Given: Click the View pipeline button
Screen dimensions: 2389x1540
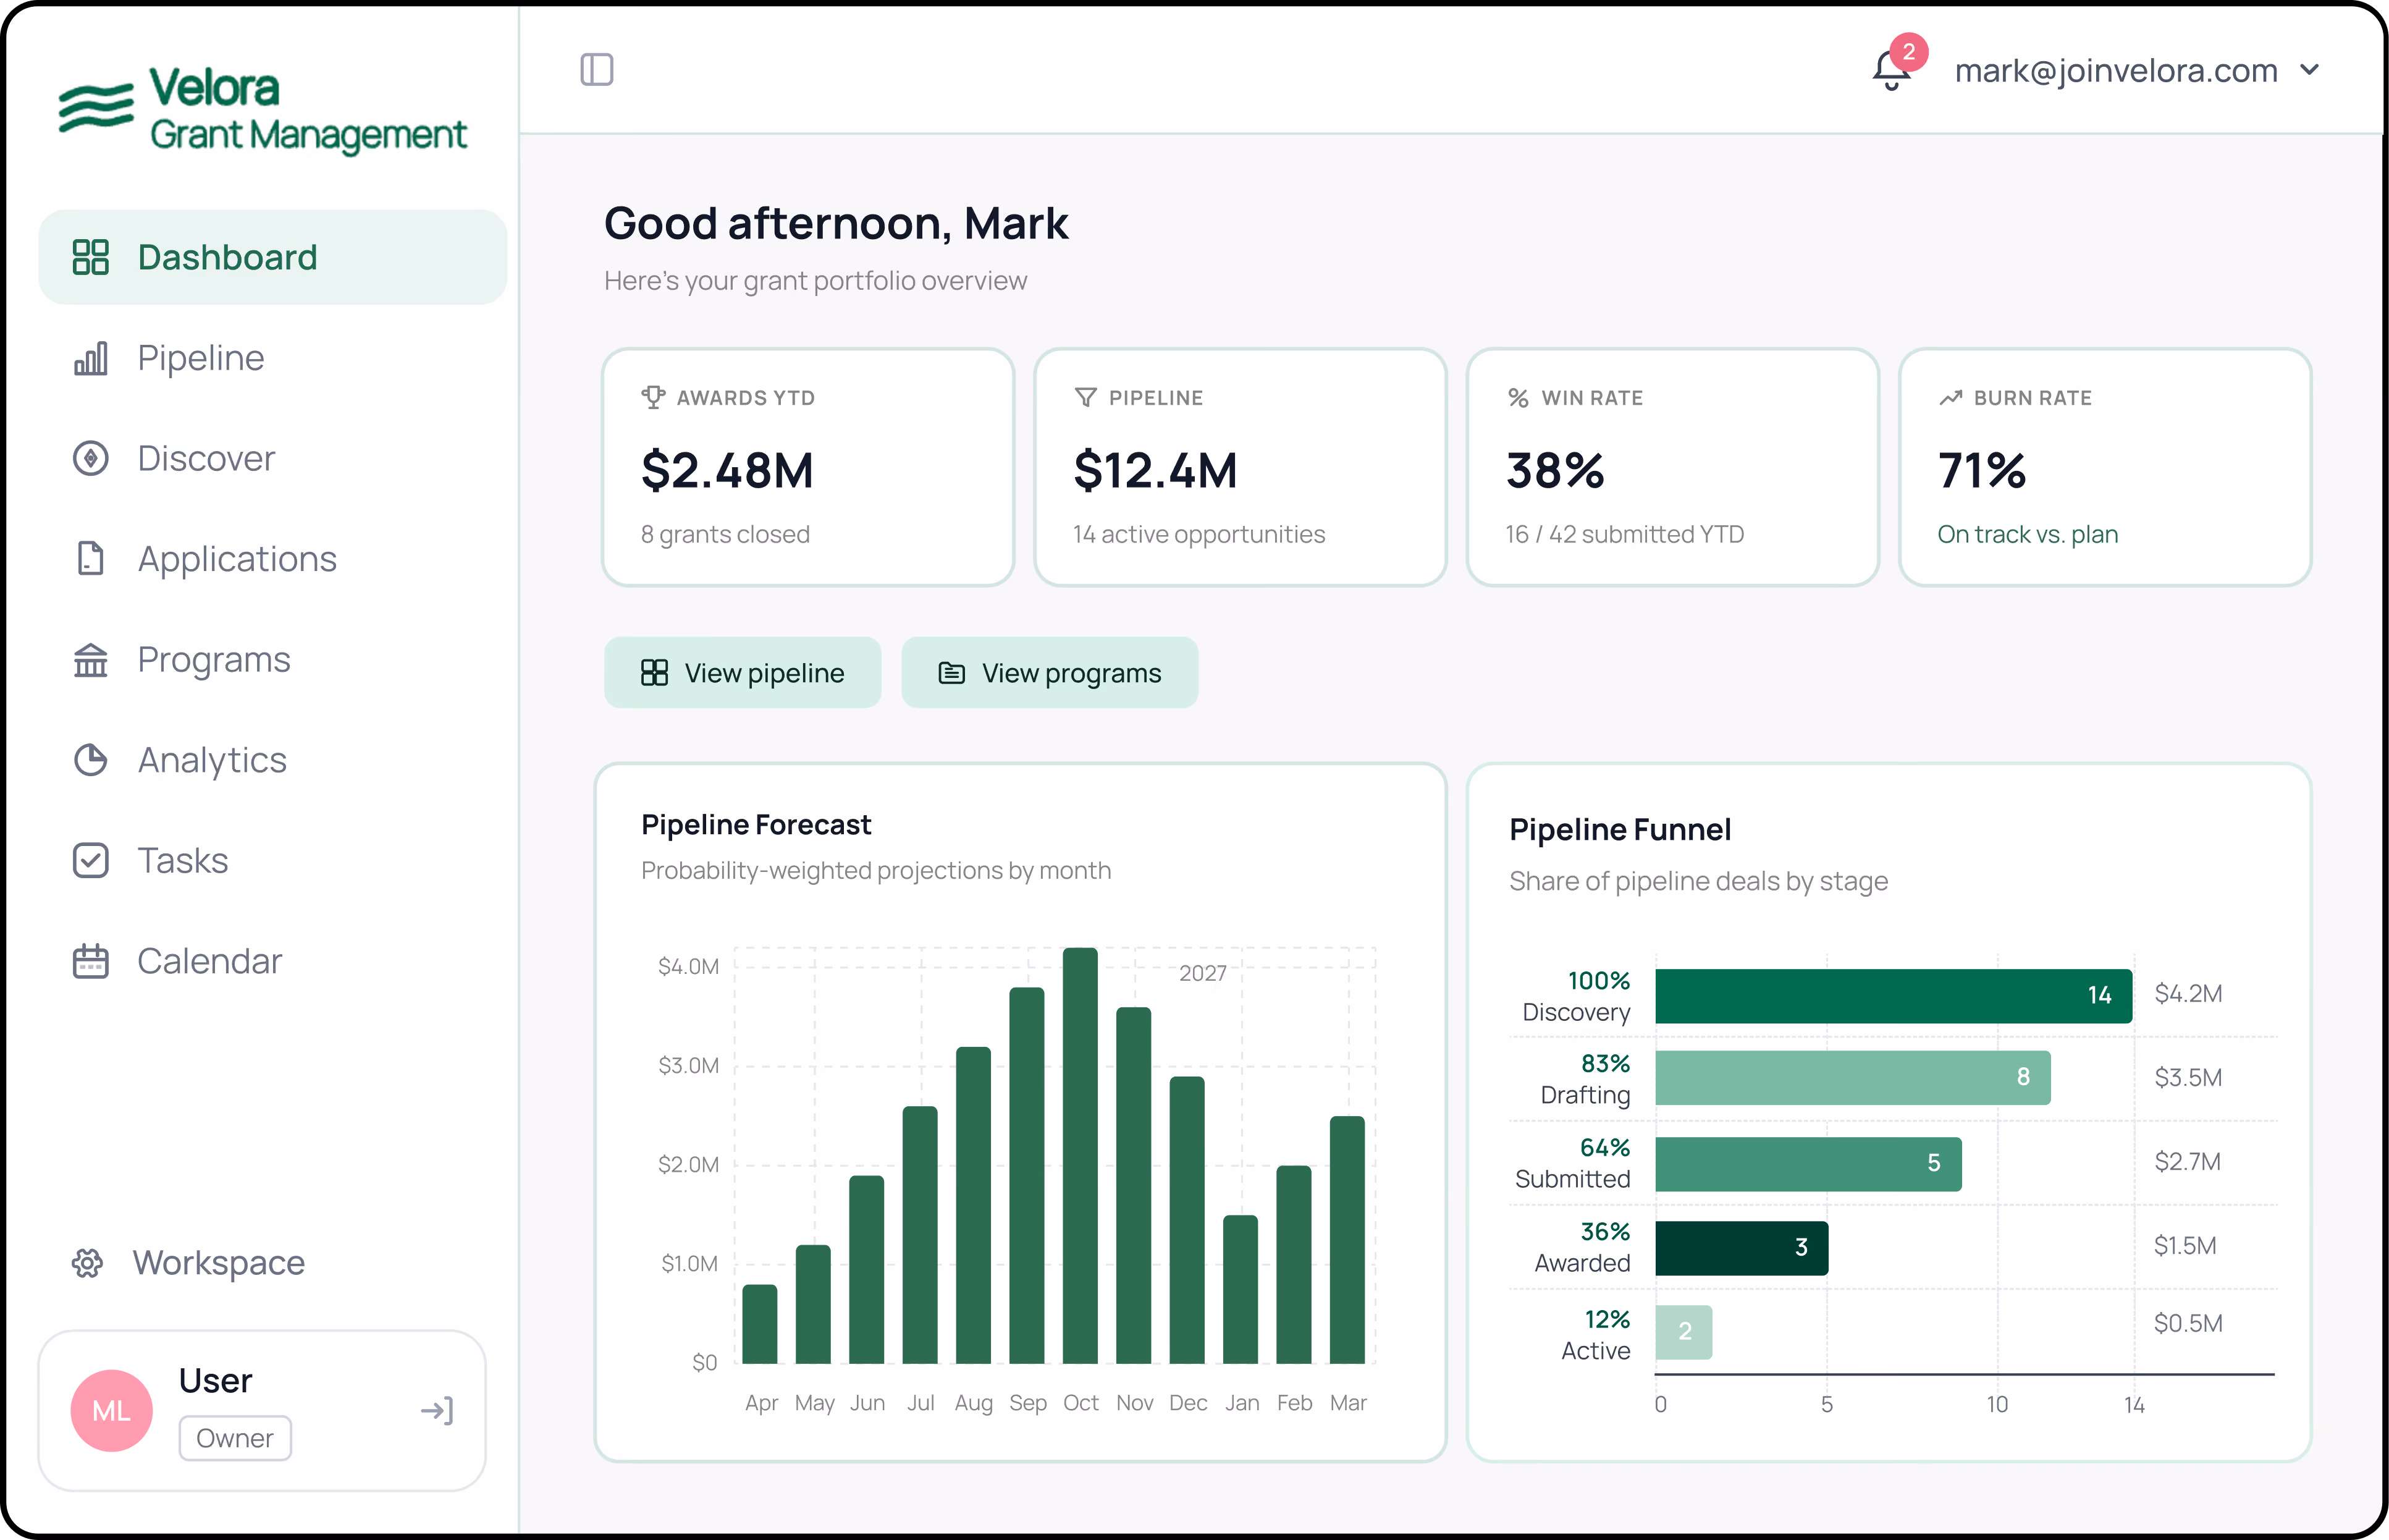Looking at the screenshot, I should 743,673.
